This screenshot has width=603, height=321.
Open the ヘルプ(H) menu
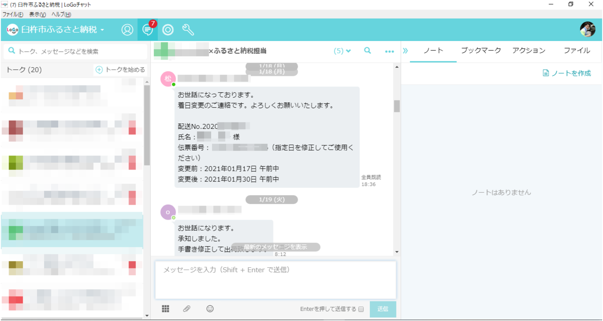click(x=61, y=15)
